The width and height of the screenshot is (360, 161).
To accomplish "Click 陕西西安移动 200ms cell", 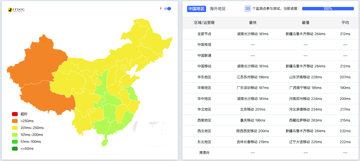I will [253, 131].
